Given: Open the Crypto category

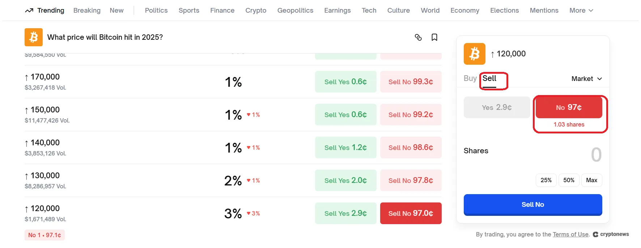Looking at the screenshot, I should 256,10.
